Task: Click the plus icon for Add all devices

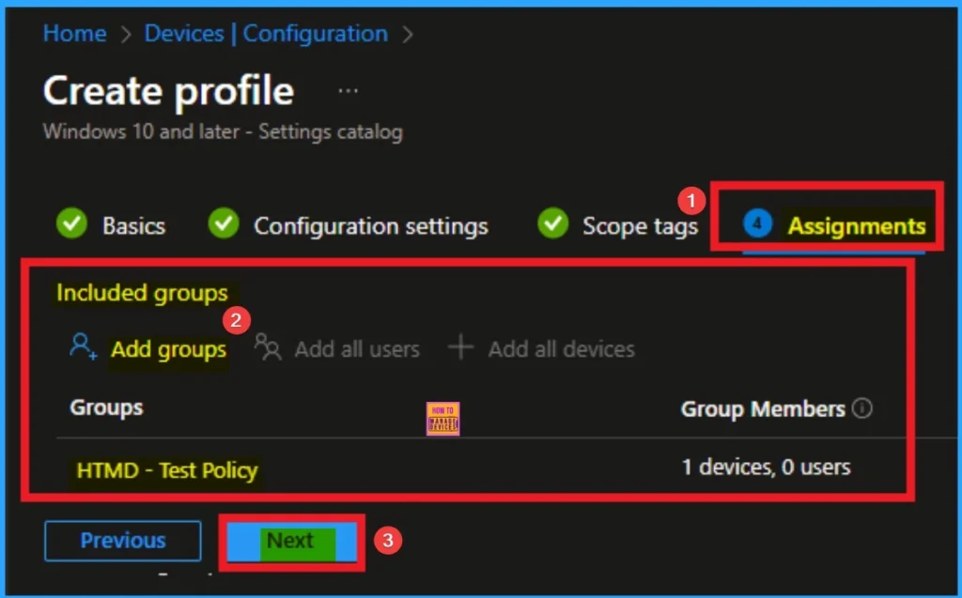Action: tap(460, 348)
